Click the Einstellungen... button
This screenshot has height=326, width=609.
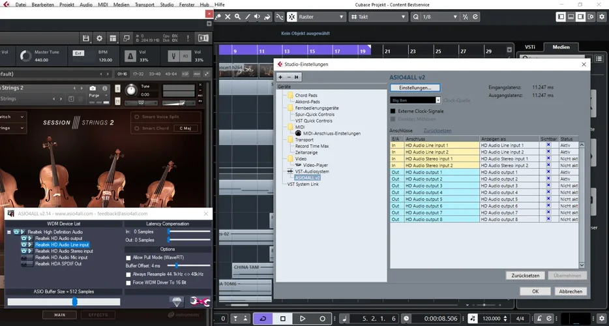pyautogui.click(x=415, y=87)
